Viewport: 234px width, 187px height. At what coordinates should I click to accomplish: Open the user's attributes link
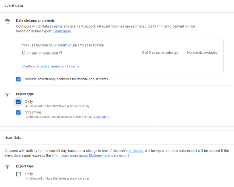click(136, 151)
